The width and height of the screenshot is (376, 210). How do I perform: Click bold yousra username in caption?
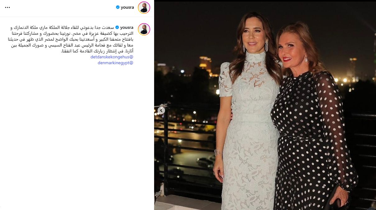[x=127, y=27]
